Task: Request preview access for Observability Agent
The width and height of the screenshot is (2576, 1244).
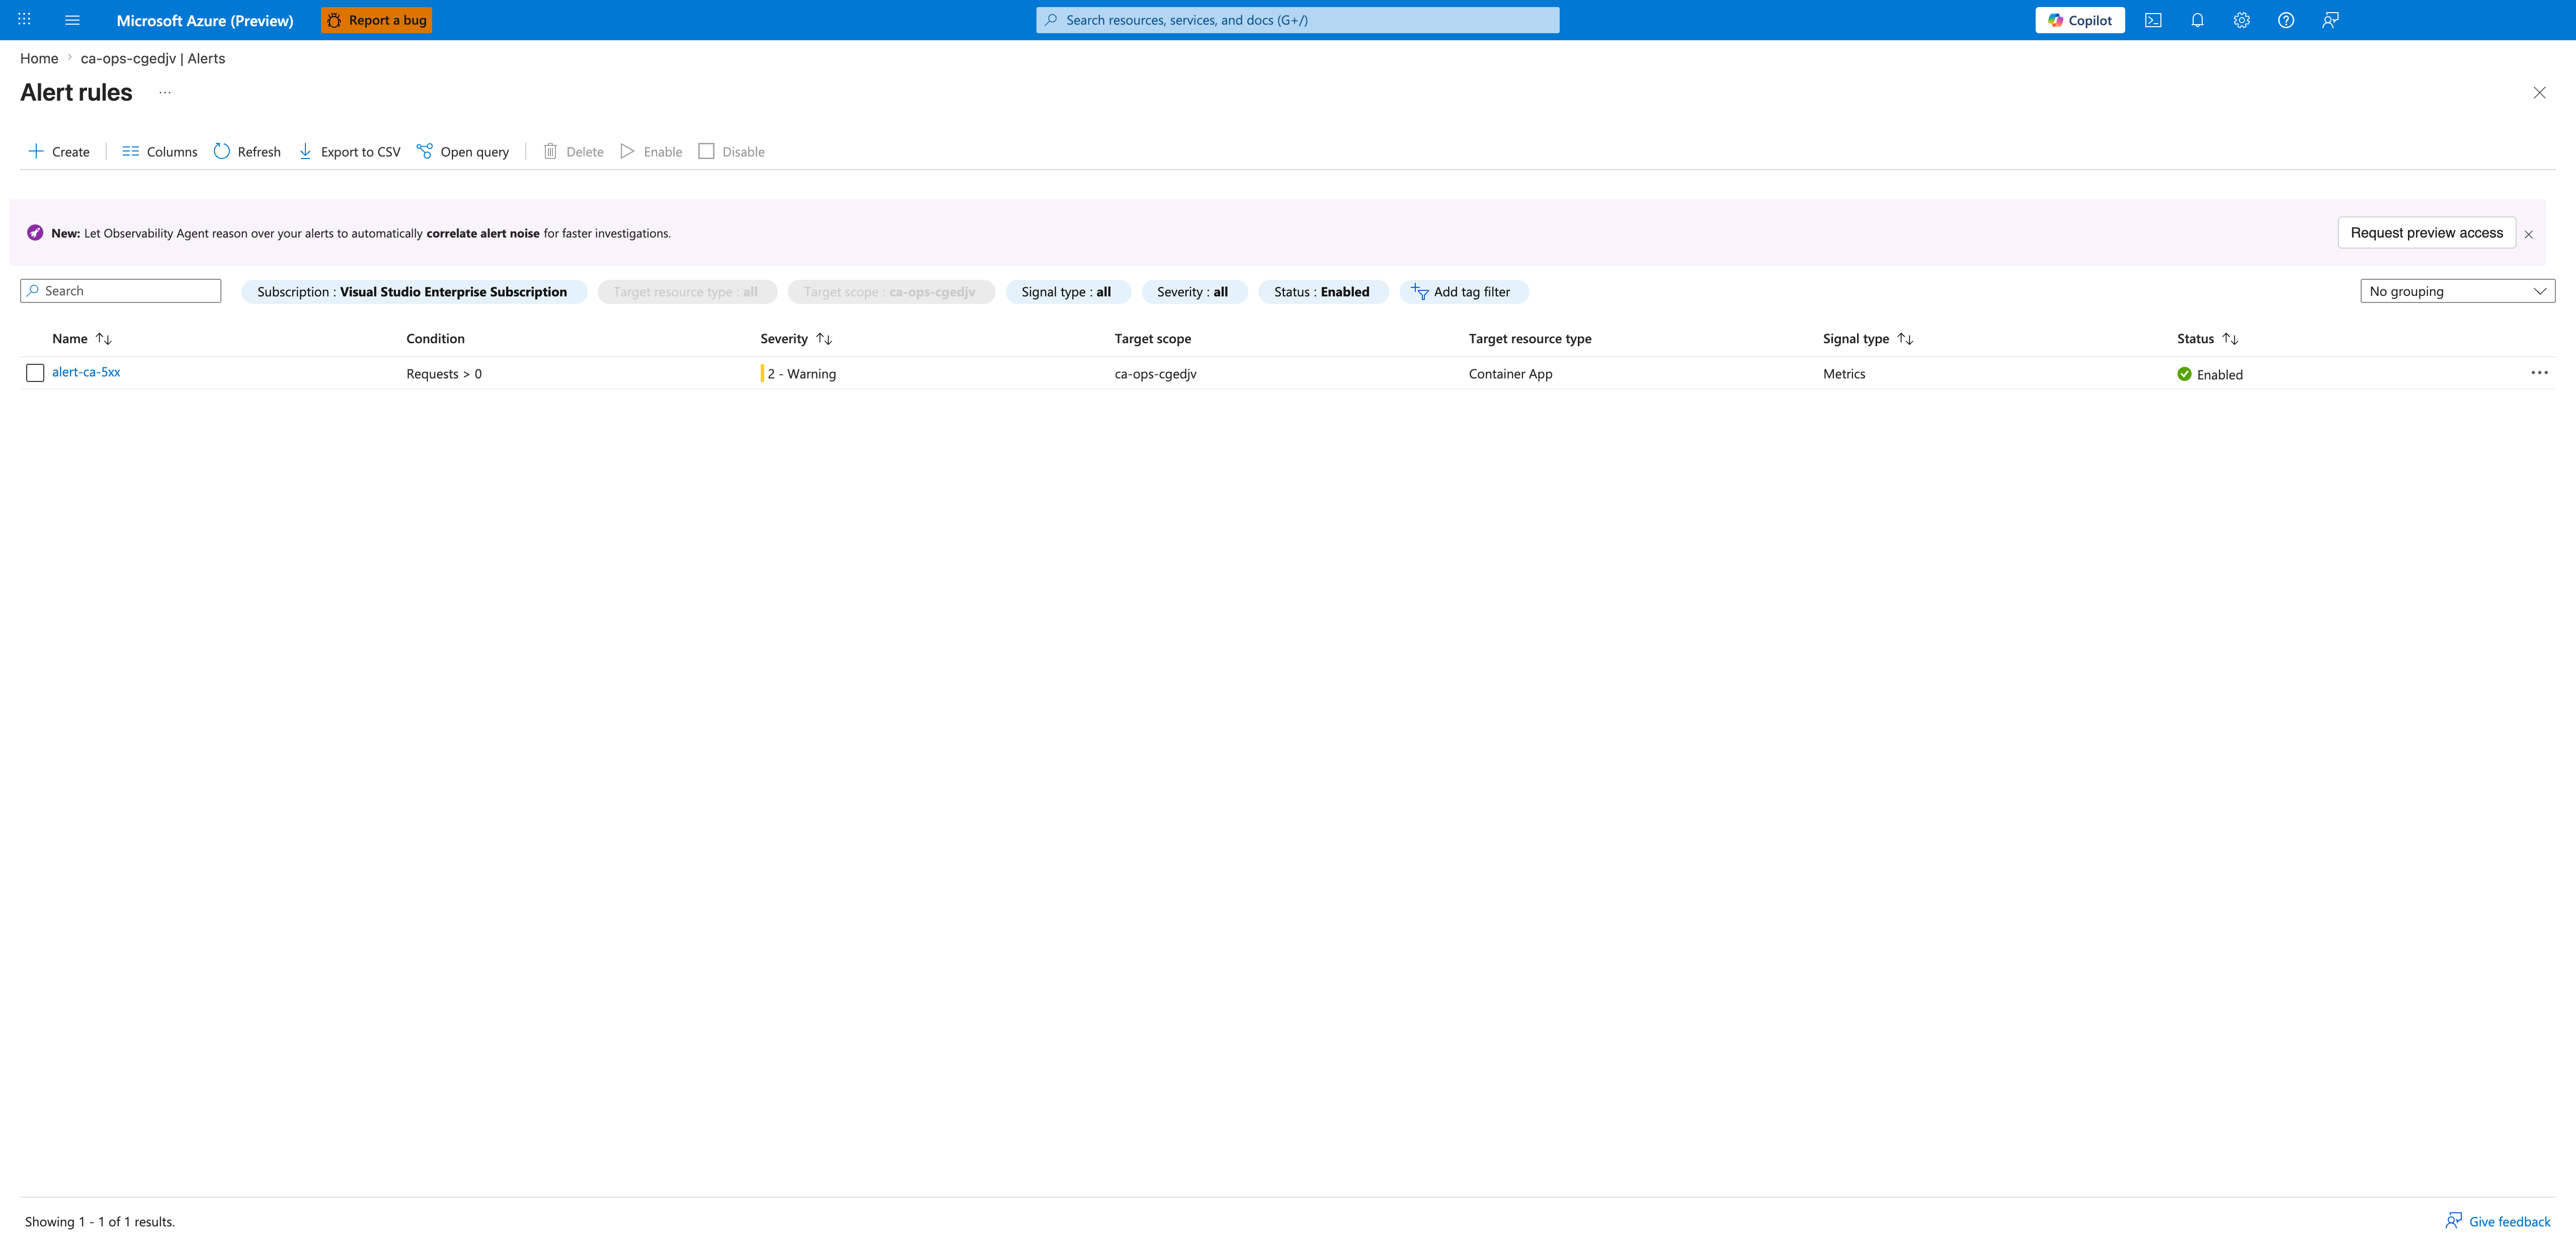Action: point(2426,233)
